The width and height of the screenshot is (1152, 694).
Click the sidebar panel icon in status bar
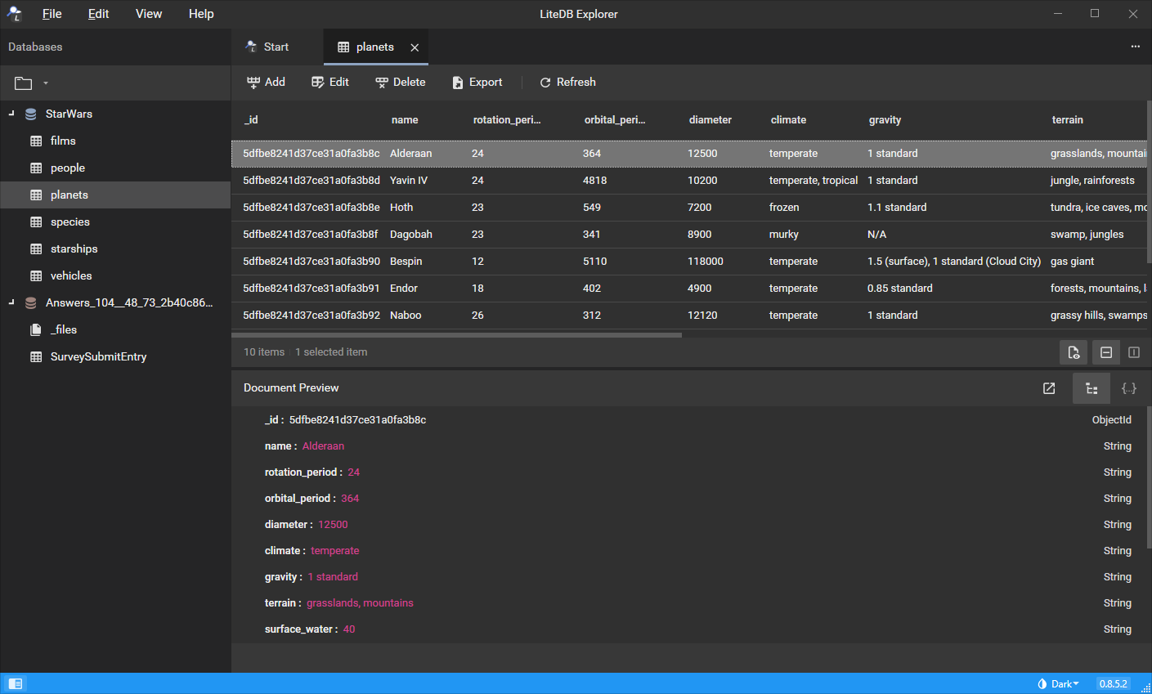click(x=16, y=683)
